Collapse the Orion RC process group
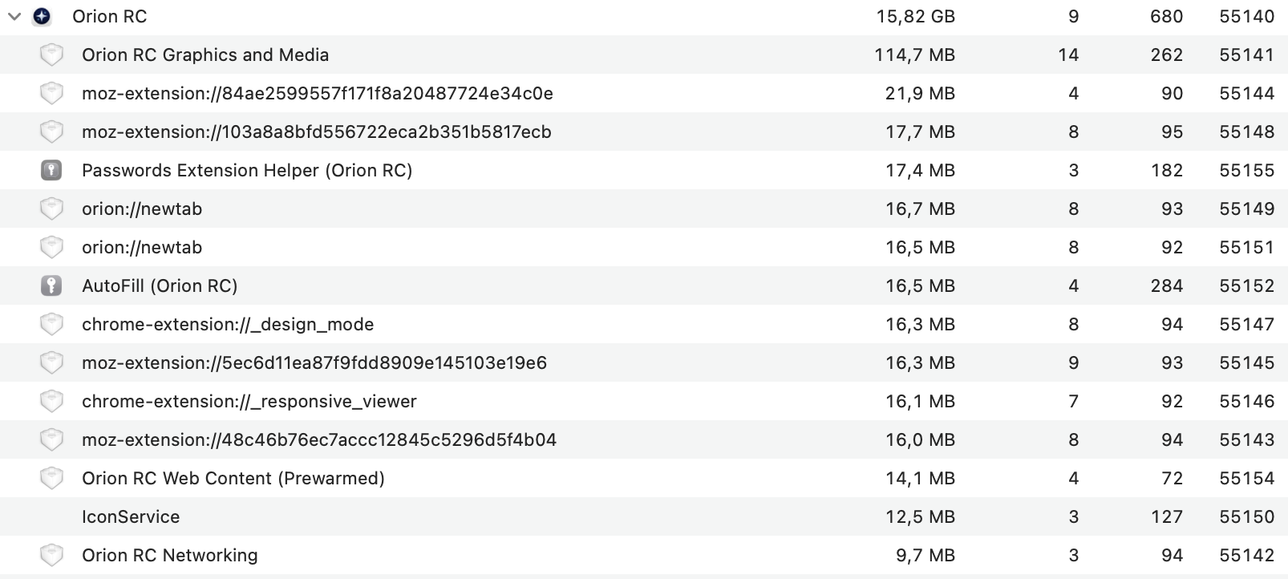The width and height of the screenshot is (1288, 579). [x=14, y=16]
